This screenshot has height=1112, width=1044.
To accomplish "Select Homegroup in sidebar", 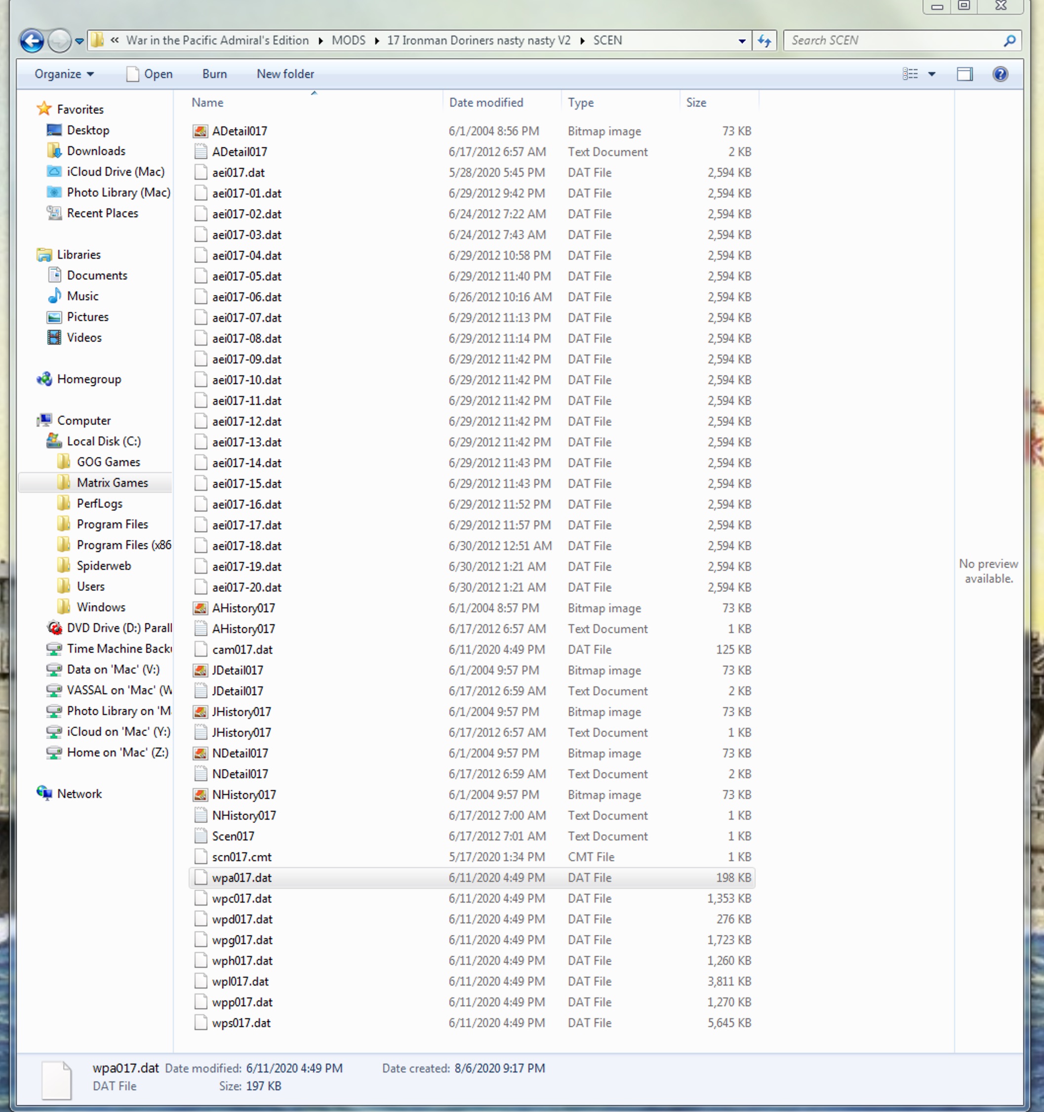I will pos(89,379).
